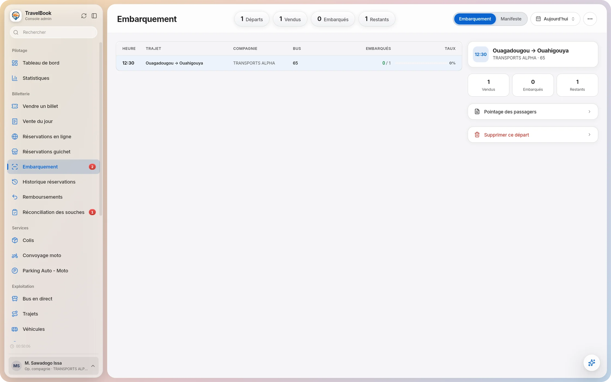The height and width of the screenshot is (382, 611).
Task: Open the Colis service
Action: tap(53, 240)
